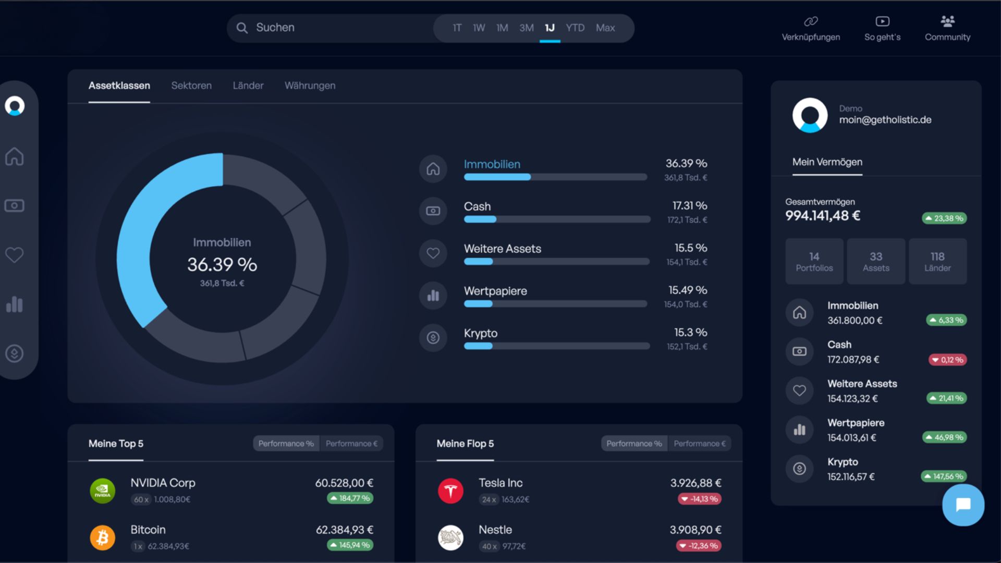Viewport: 1001px width, 563px height.
Task: Select the YTD time range
Action: [575, 28]
